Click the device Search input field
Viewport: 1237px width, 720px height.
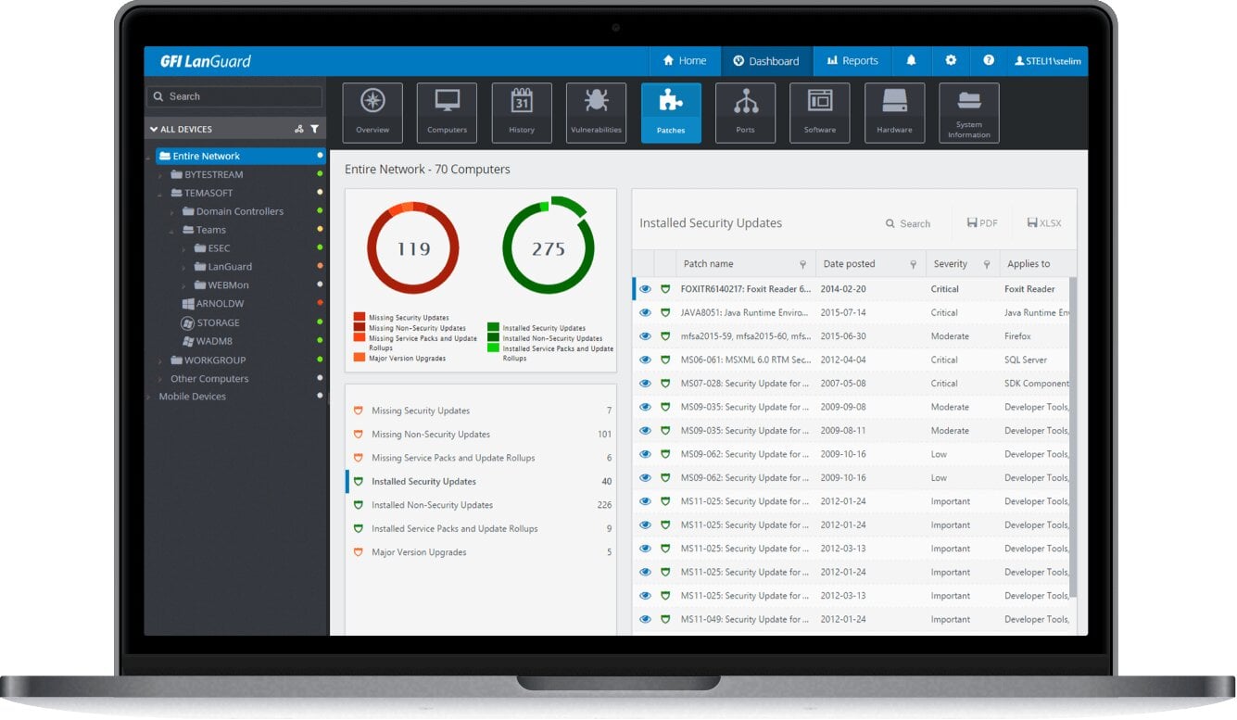(x=234, y=96)
